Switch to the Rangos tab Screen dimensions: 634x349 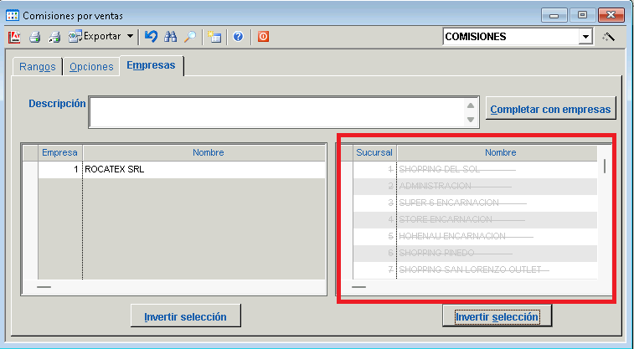(x=36, y=67)
